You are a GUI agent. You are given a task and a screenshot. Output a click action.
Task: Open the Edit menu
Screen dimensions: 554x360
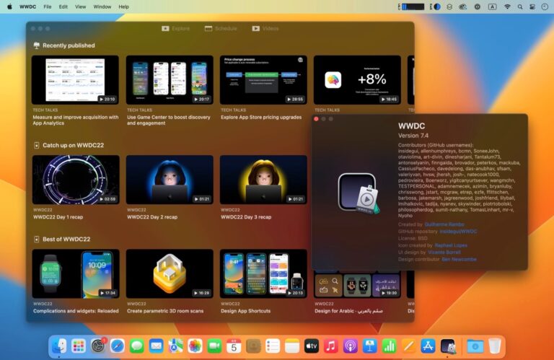point(63,6)
